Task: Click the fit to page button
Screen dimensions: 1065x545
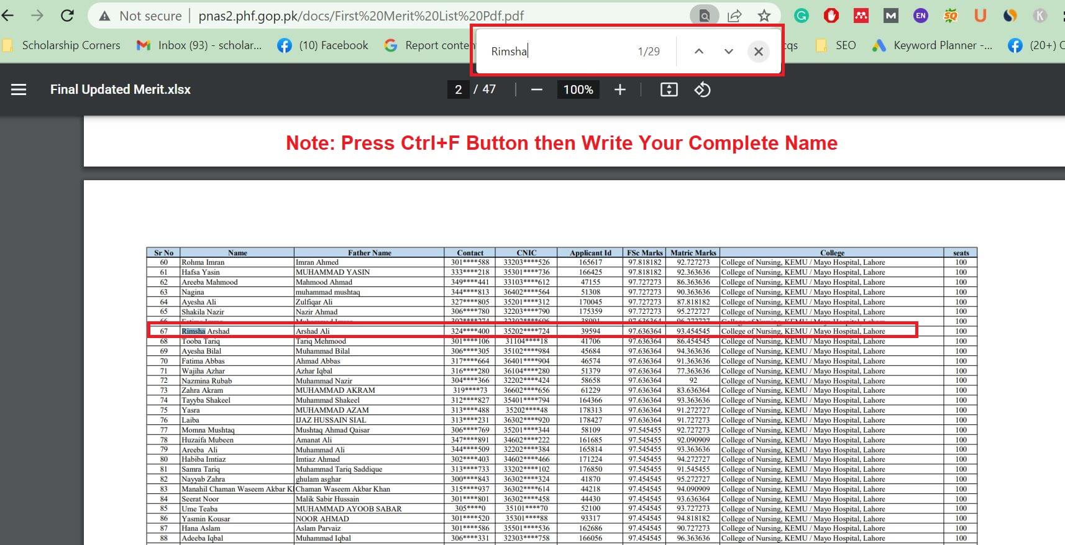Action: point(669,89)
